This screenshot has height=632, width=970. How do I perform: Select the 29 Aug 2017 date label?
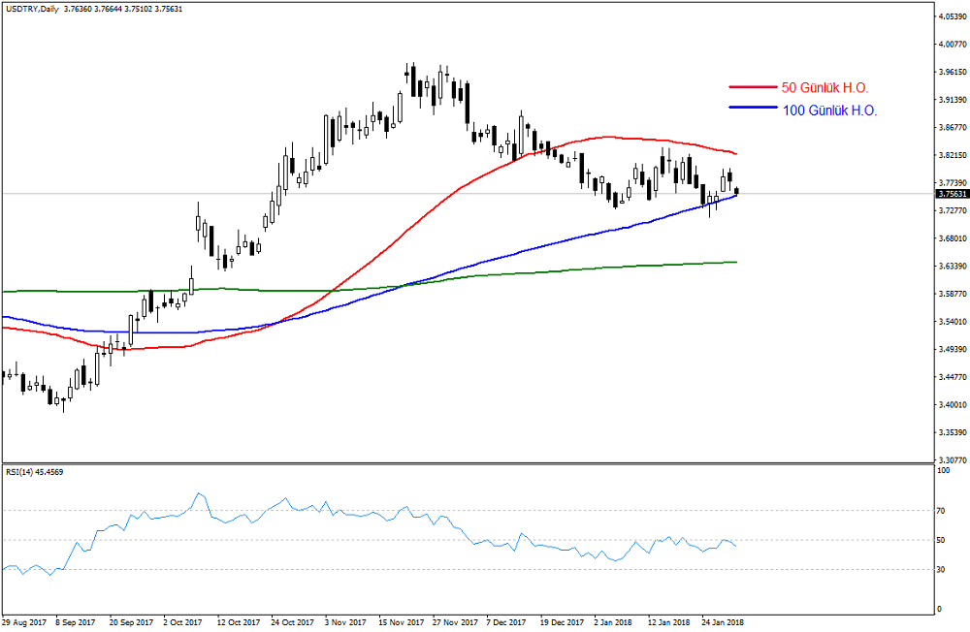(x=23, y=621)
